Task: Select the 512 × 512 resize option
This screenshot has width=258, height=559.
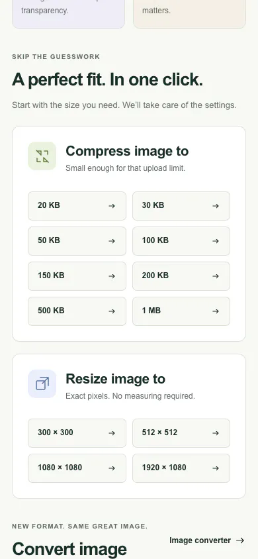Action: 181,432
